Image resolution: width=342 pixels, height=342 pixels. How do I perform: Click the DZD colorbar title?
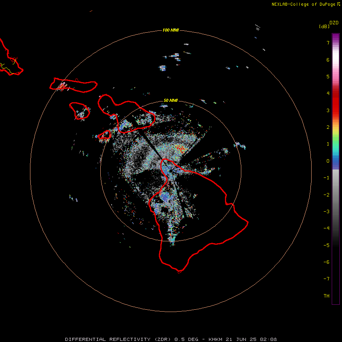334,23
